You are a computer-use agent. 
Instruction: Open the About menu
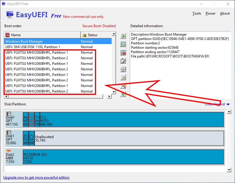pos(225,13)
